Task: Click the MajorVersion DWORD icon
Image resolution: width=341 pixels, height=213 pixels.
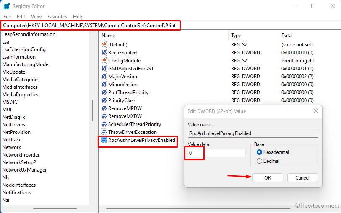Action: tap(104, 76)
